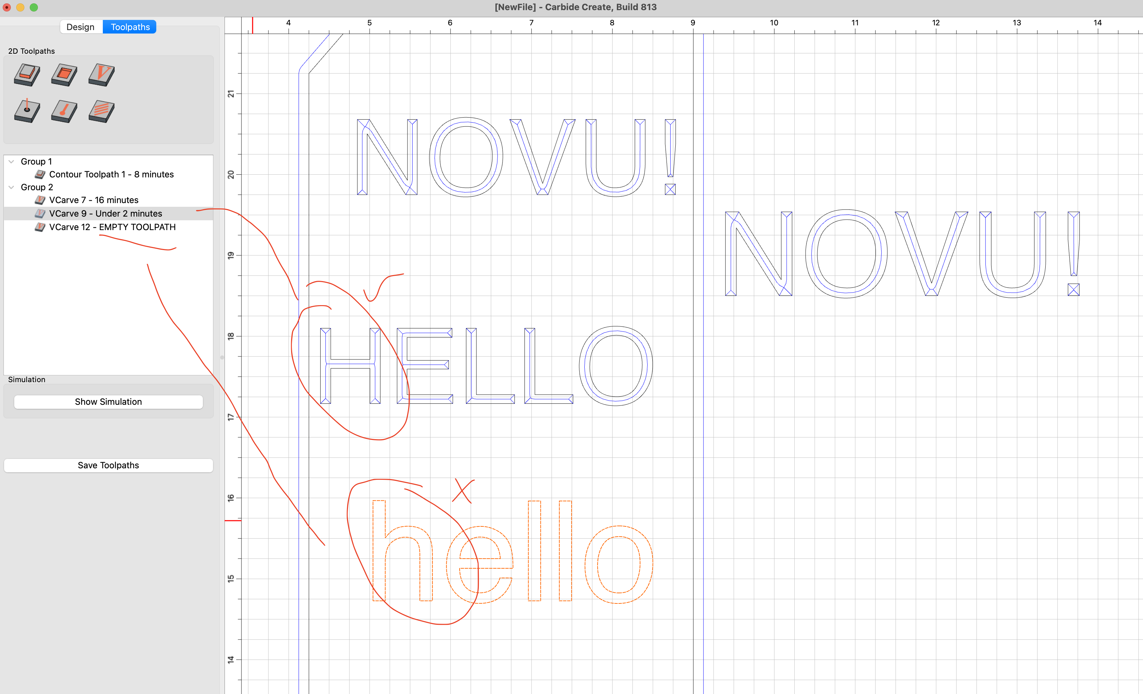Select VCarve 9 - Under 2 minutes
The image size is (1143, 694).
(x=106, y=214)
